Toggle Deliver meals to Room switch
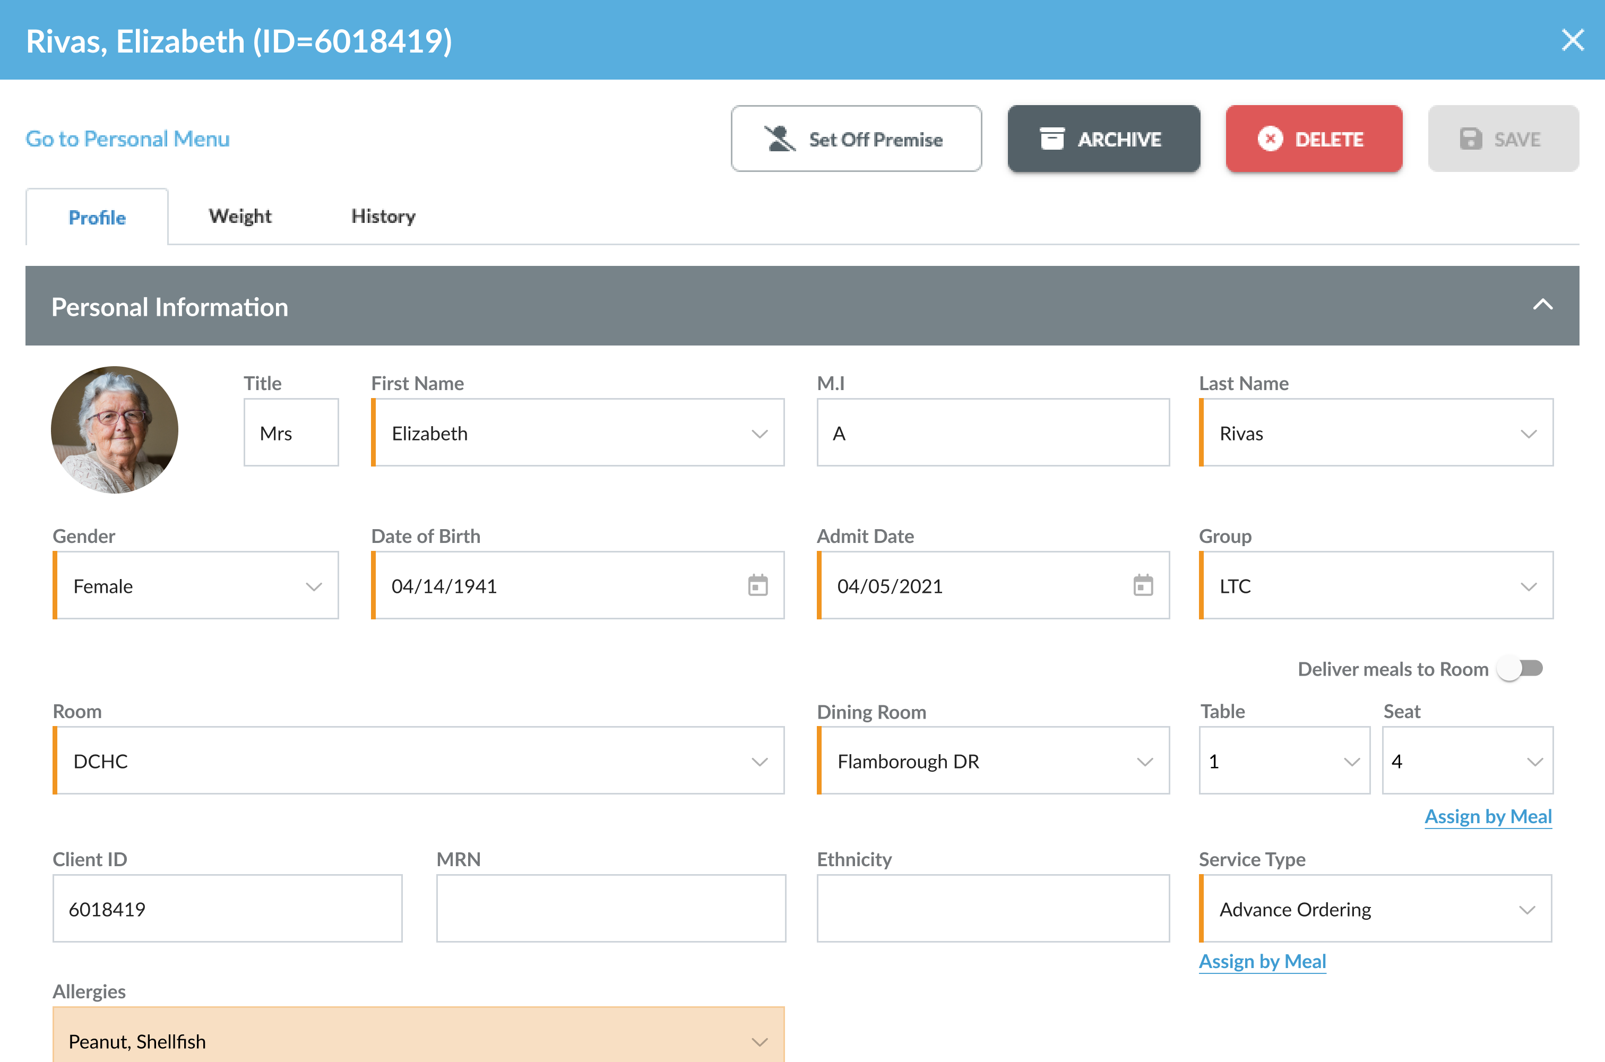 coord(1521,669)
